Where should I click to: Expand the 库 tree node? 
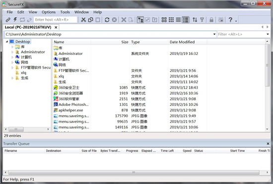point(12,47)
